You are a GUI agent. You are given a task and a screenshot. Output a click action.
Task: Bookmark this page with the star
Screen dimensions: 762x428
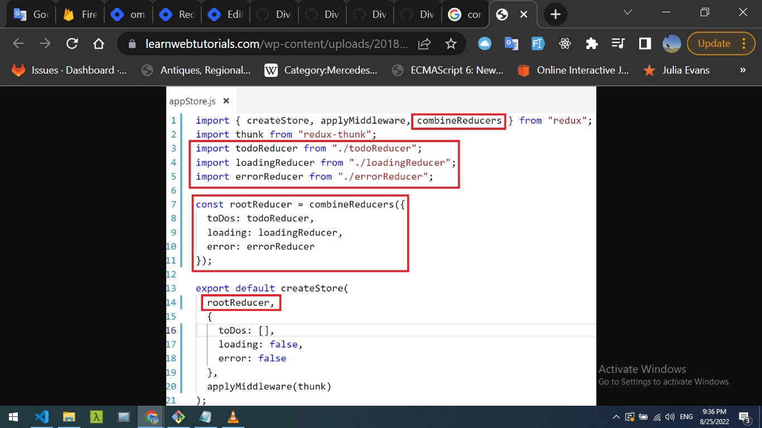(x=451, y=43)
